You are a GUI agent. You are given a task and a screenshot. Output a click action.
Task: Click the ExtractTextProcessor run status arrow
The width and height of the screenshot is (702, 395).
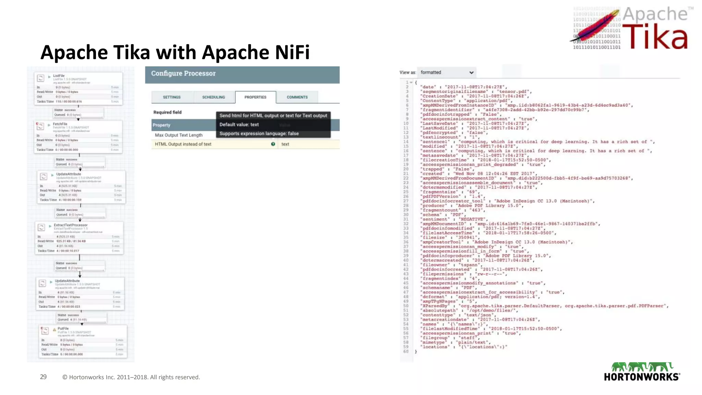[50, 226]
